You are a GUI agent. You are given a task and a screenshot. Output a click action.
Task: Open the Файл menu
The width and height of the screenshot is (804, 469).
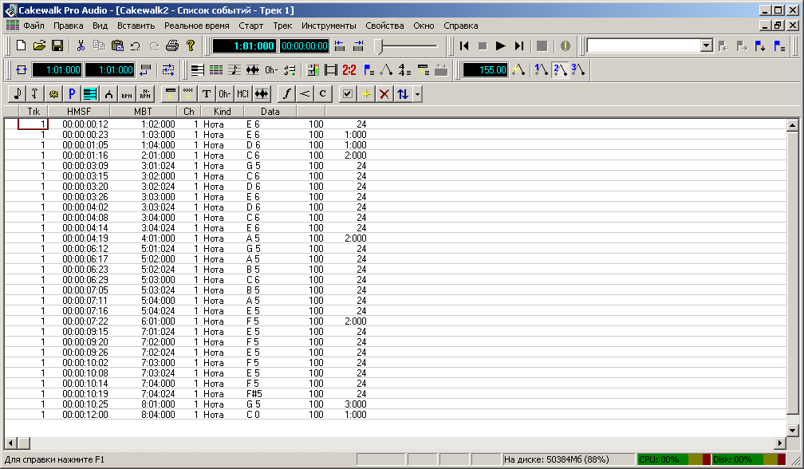coord(33,26)
